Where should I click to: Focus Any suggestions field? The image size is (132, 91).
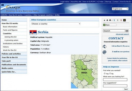(115, 86)
